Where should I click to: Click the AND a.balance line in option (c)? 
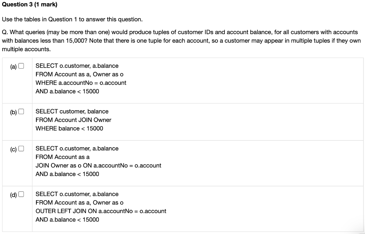67,174
